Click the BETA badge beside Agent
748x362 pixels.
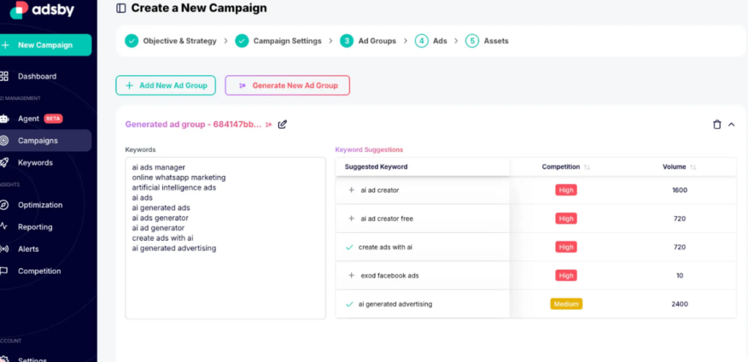tap(53, 119)
